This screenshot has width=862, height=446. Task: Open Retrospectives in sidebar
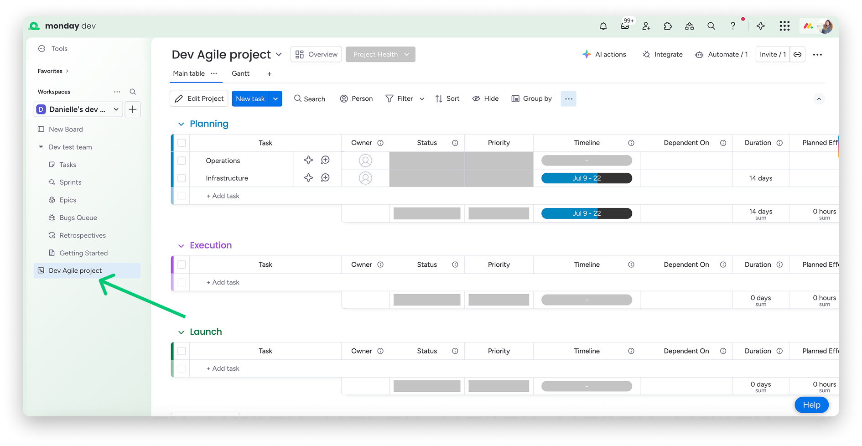tap(83, 235)
